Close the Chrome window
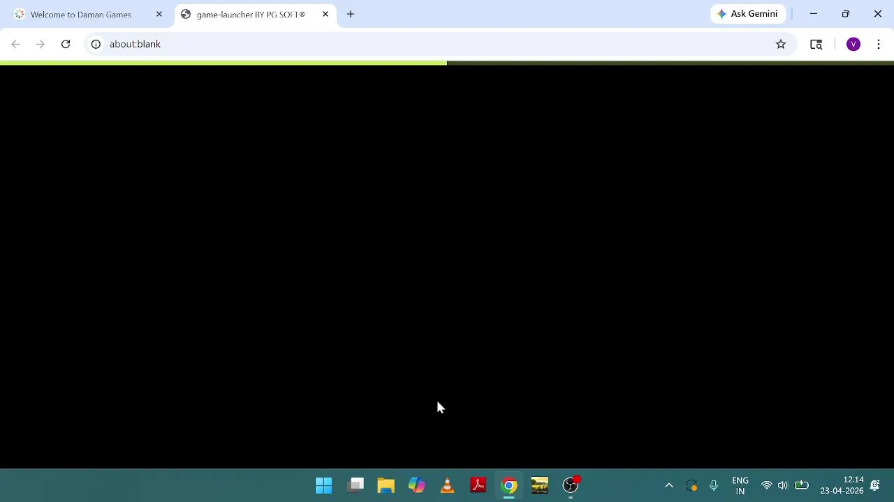 pyautogui.click(x=878, y=14)
